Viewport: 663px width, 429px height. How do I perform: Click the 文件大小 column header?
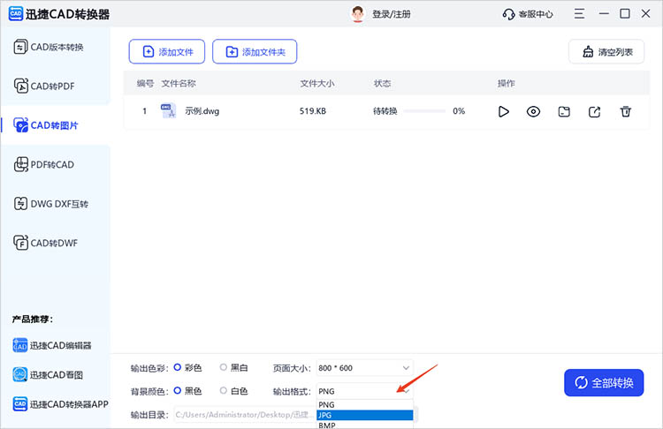tap(317, 83)
